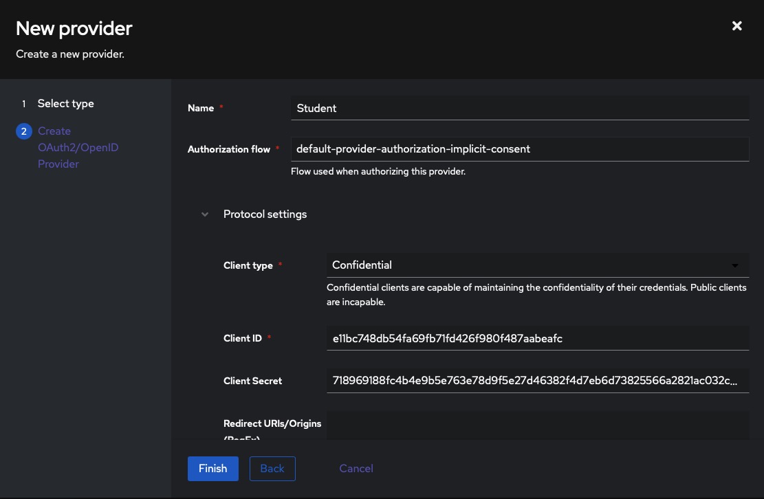Click the Client Secret field
The height and width of the screenshot is (499, 764).
pos(536,381)
